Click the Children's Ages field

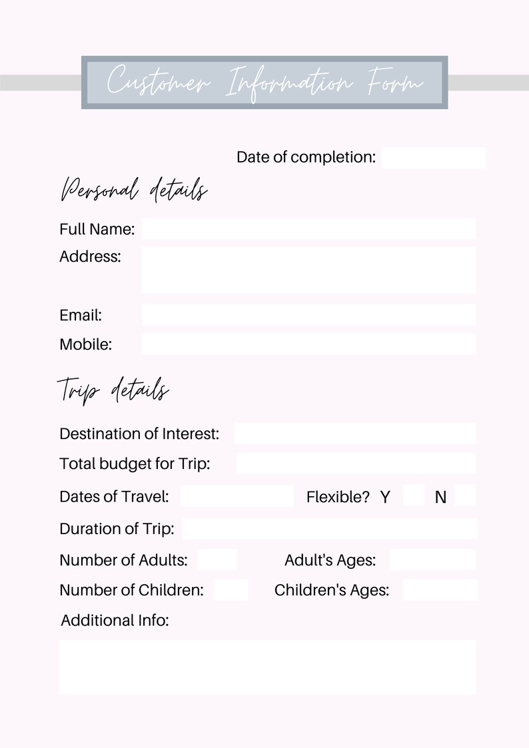pos(440,589)
